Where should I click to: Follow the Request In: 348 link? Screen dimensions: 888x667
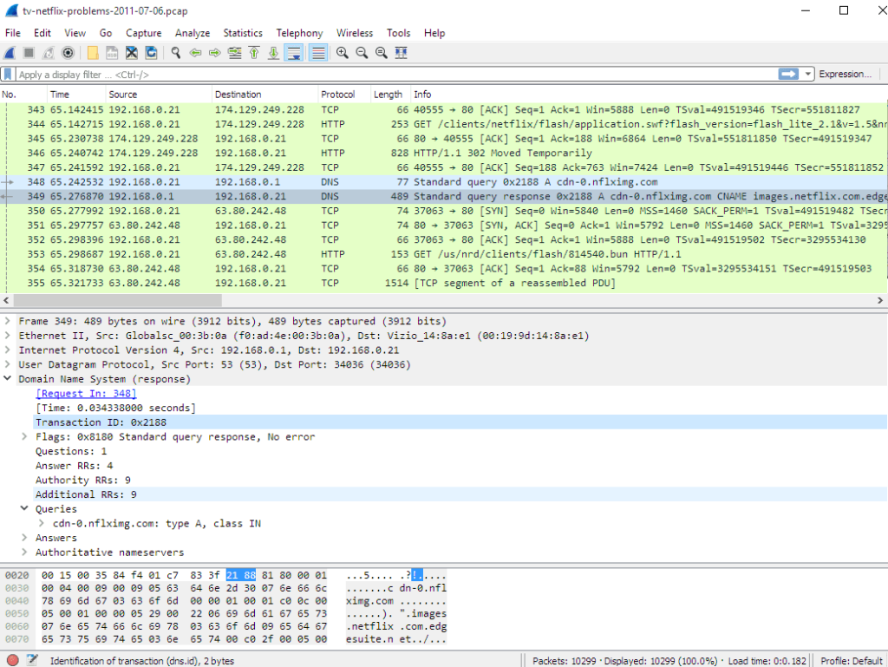85,393
